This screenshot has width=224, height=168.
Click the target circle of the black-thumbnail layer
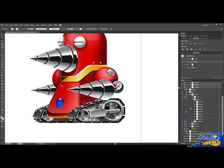click(x=219, y=129)
